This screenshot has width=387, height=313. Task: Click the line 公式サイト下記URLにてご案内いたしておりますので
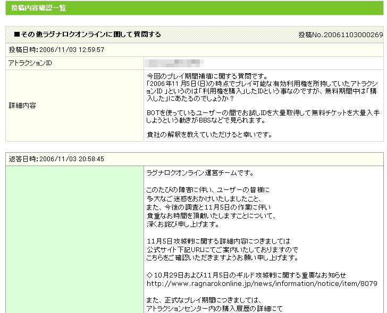coord(222,249)
